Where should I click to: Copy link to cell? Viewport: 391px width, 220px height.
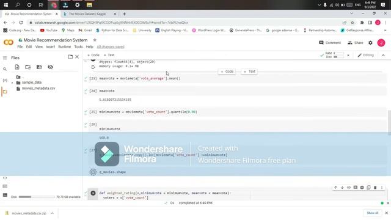tap(349, 188)
